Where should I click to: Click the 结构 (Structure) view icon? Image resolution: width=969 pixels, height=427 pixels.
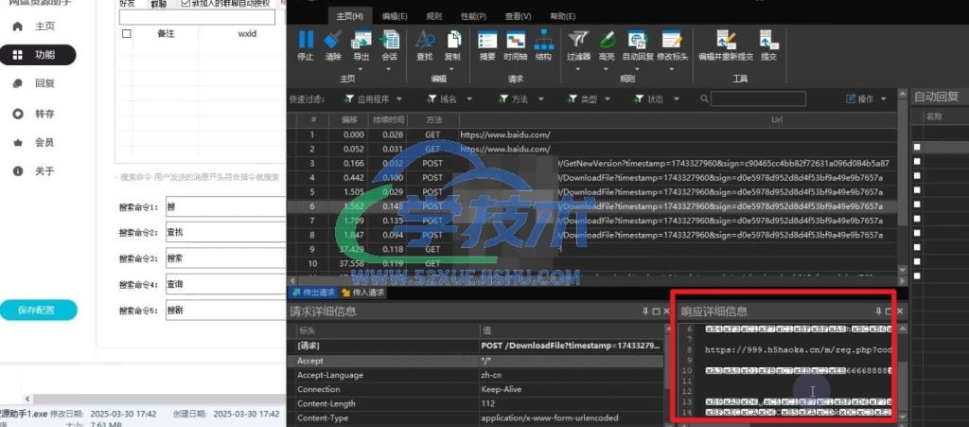point(543,44)
